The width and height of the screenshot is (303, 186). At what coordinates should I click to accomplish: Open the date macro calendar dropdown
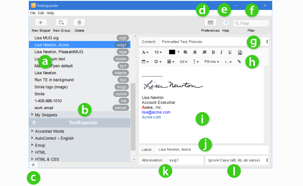click(145, 61)
